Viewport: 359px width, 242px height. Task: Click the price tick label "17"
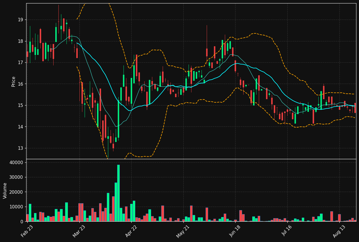[20, 63]
